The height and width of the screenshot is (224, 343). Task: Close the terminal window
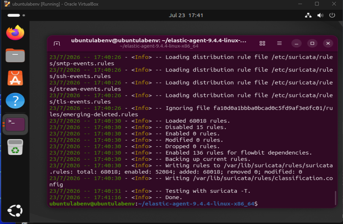pyautogui.click(x=328, y=43)
